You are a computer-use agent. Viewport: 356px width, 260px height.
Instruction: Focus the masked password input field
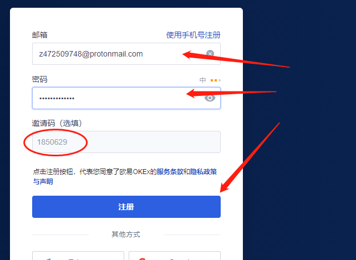tap(126, 98)
